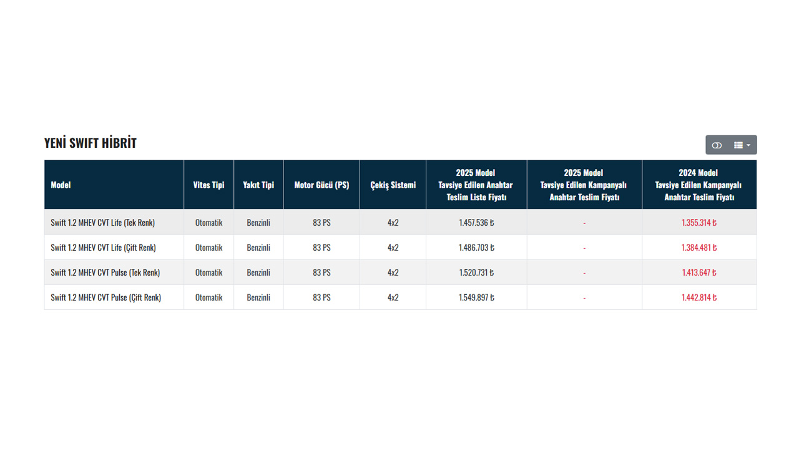The height and width of the screenshot is (449, 799).
Task: Click the YENİ SWIFT HİBRİT heading
Action: pyautogui.click(x=91, y=143)
